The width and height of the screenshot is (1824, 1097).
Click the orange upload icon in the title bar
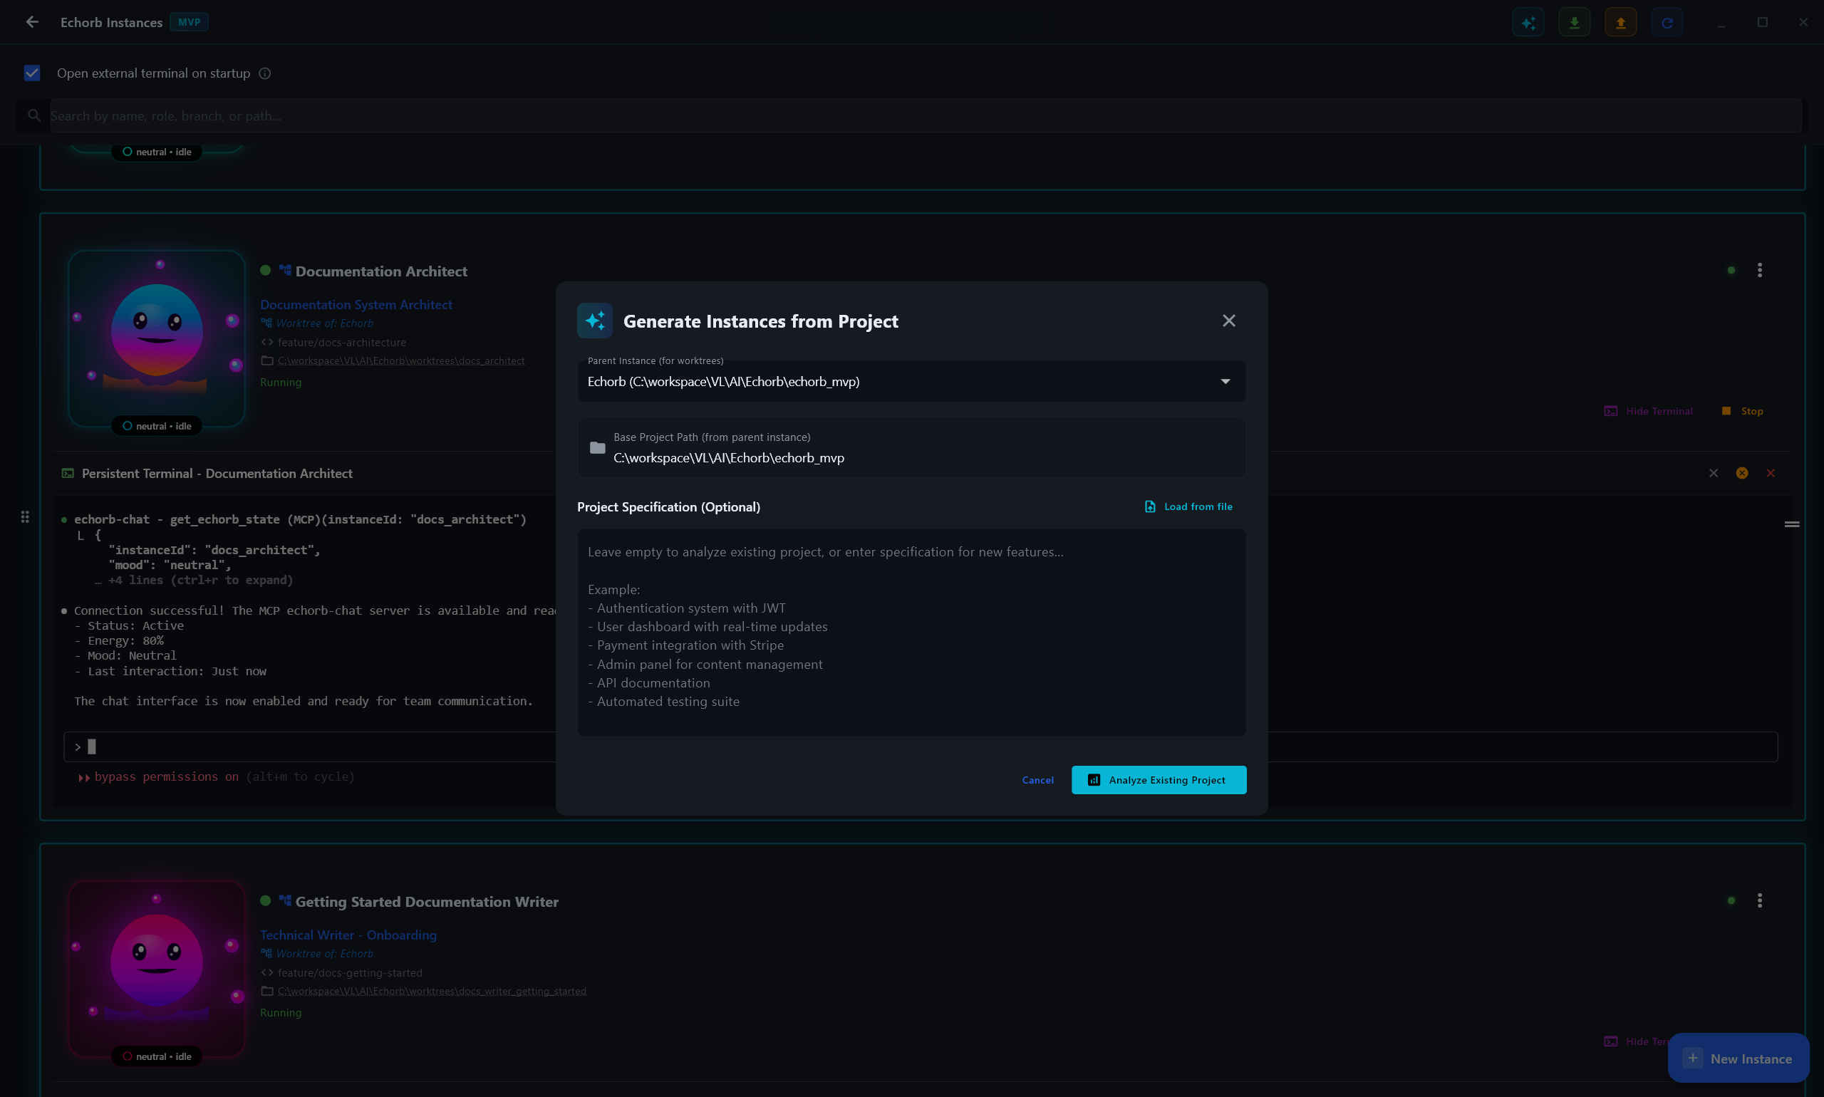1620,21
